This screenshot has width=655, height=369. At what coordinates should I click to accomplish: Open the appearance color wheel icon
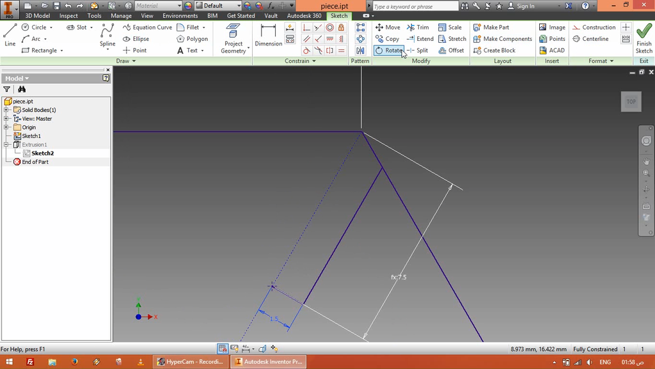188,6
